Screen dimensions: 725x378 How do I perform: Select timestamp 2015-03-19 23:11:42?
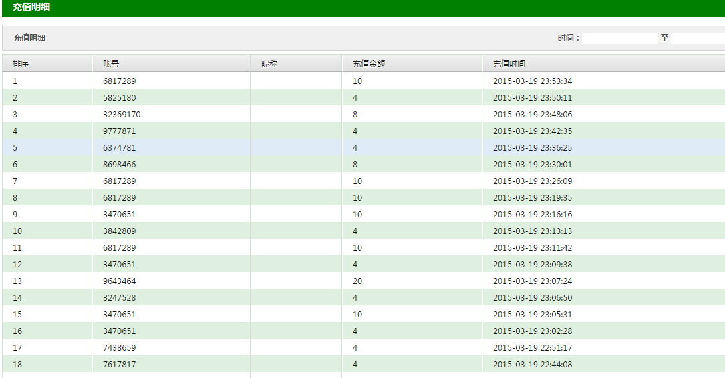pos(533,248)
